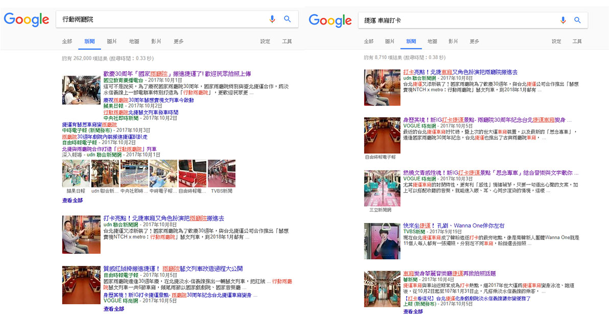Image resolution: width=613 pixels, height=320 pixels.
Task: Open the 全部 tab in left window
Action: point(67,41)
